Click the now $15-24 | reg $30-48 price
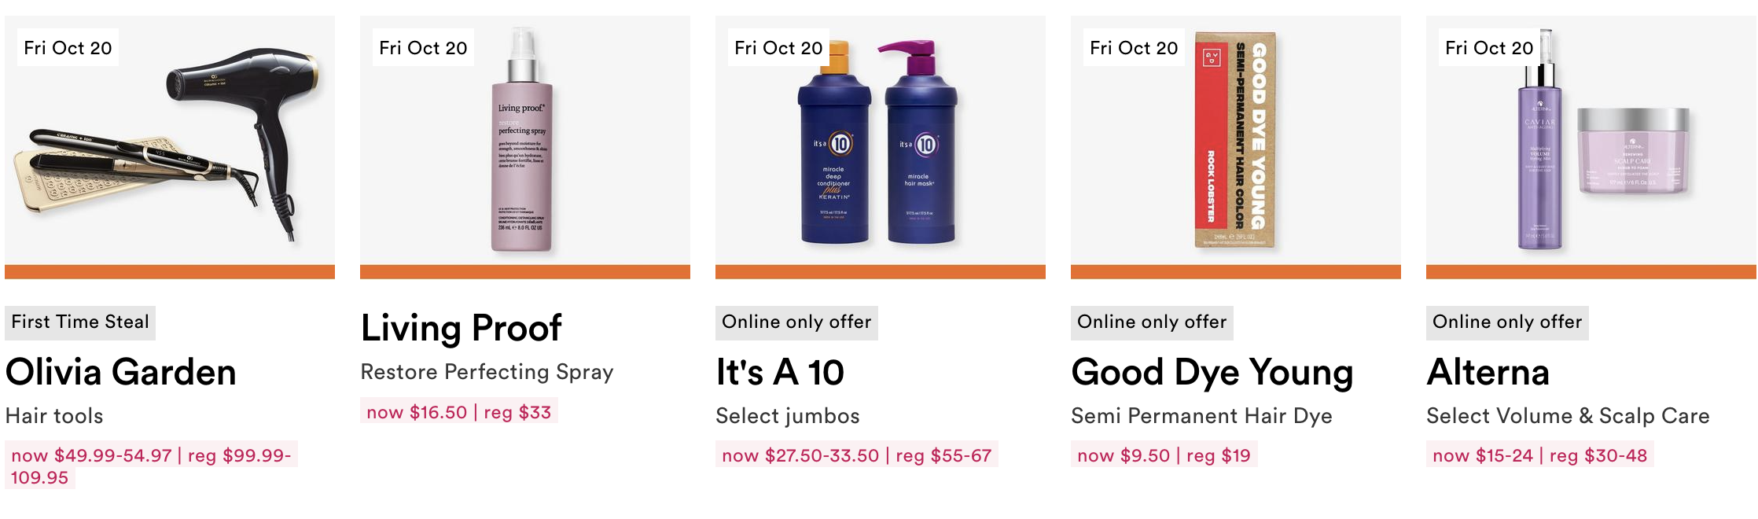 (1540, 455)
